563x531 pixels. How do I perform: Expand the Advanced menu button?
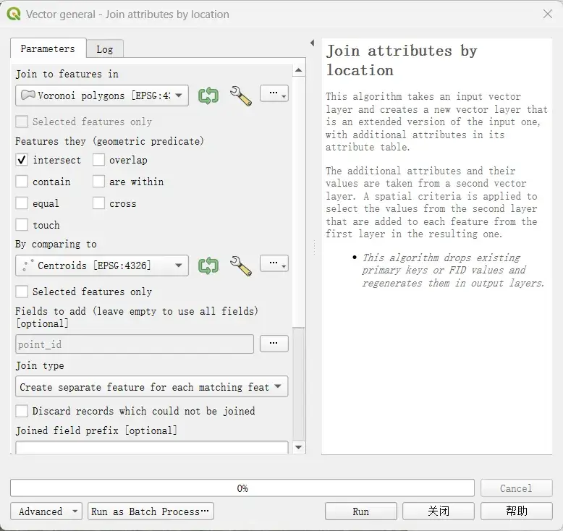46,511
